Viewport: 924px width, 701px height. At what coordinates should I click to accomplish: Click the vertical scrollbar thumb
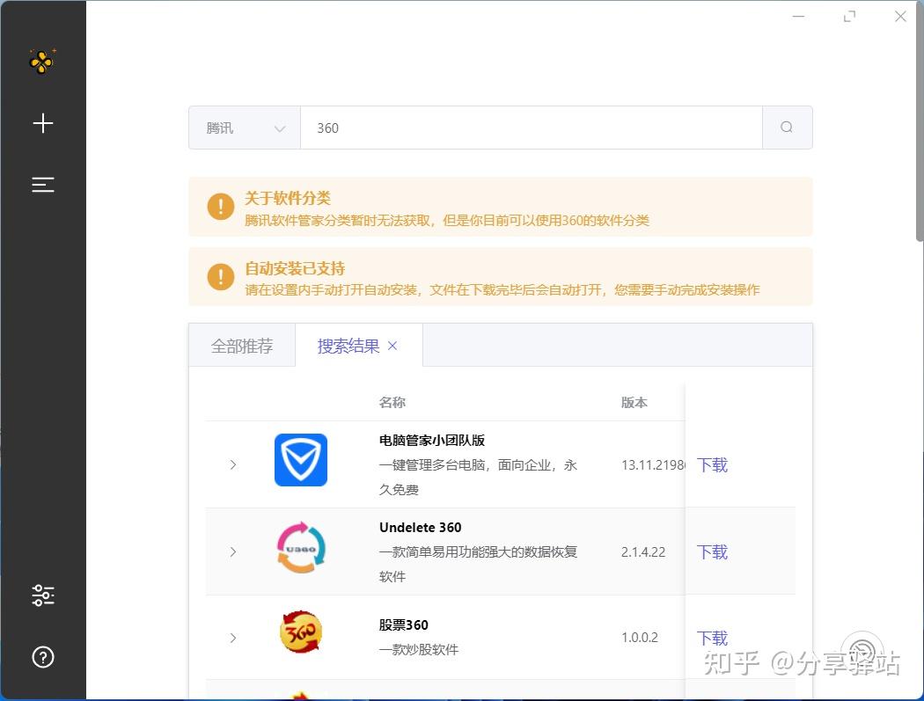tap(920, 120)
